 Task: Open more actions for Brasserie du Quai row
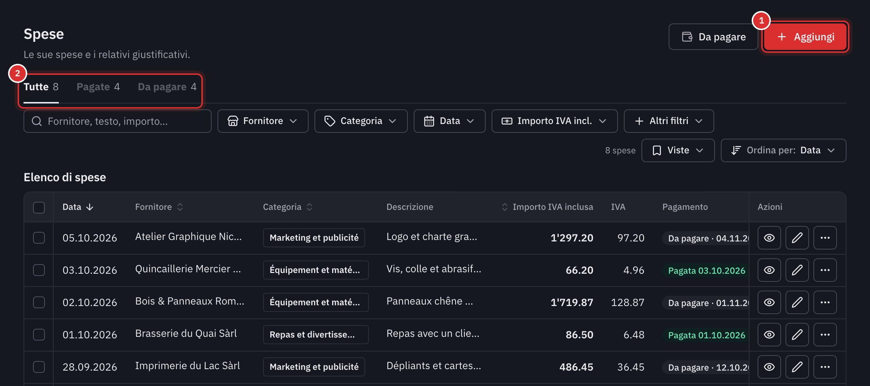pos(825,335)
